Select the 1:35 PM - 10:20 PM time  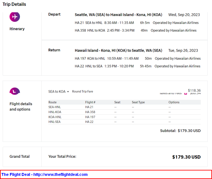119,66
